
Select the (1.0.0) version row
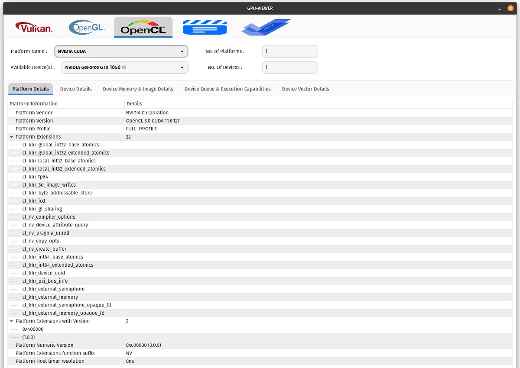click(260, 337)
